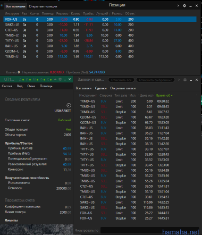Select the TXMD position row
Image resolution: width=202 pixels, height=235 pixels.
[100, 56]
